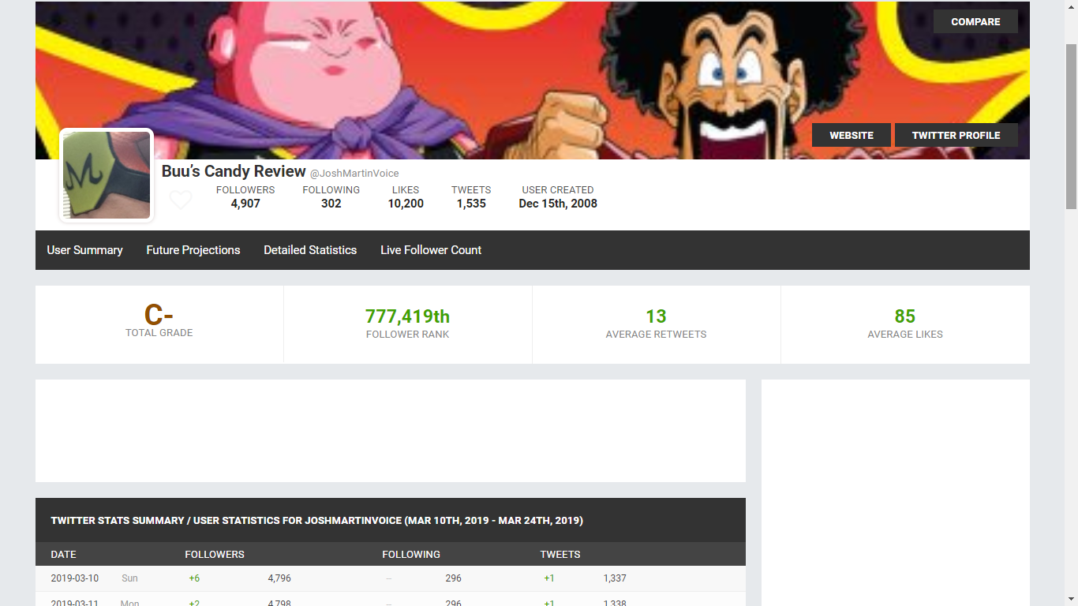
Task: Click the FOLLOWERS column header in the table
Action: pyautogui.click(x=215, y=555)
